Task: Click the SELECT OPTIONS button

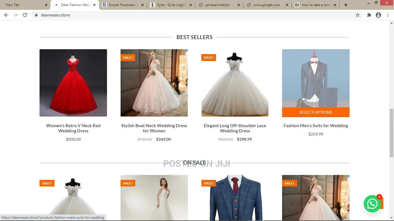Action: (316, 112)
